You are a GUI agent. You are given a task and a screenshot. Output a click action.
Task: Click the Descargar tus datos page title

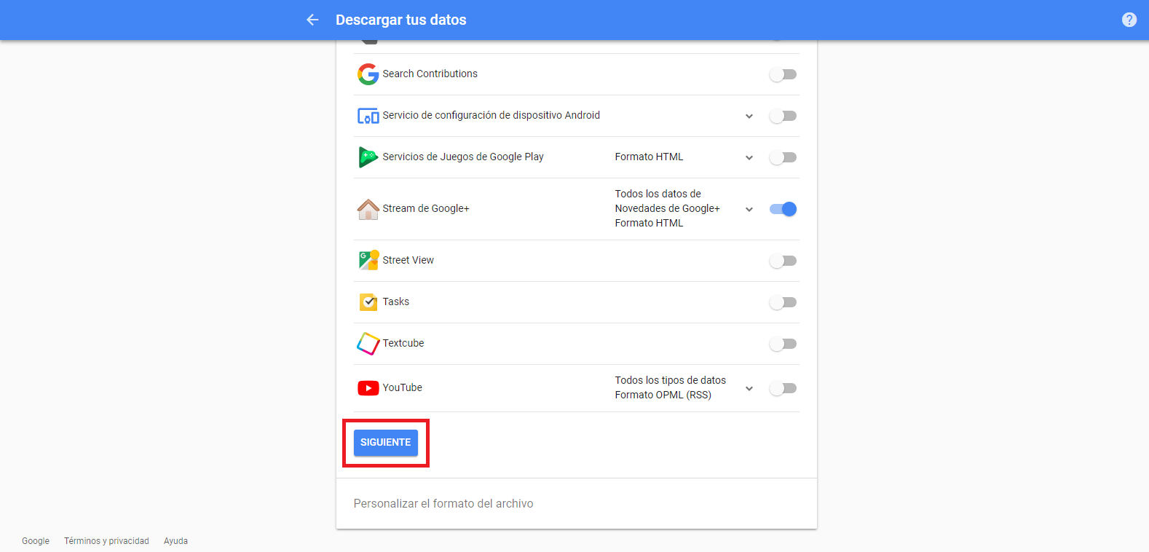[401, 20]
